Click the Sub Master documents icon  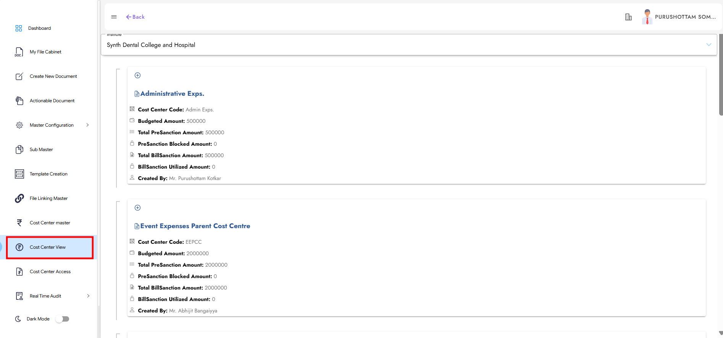tap(19, 150)
